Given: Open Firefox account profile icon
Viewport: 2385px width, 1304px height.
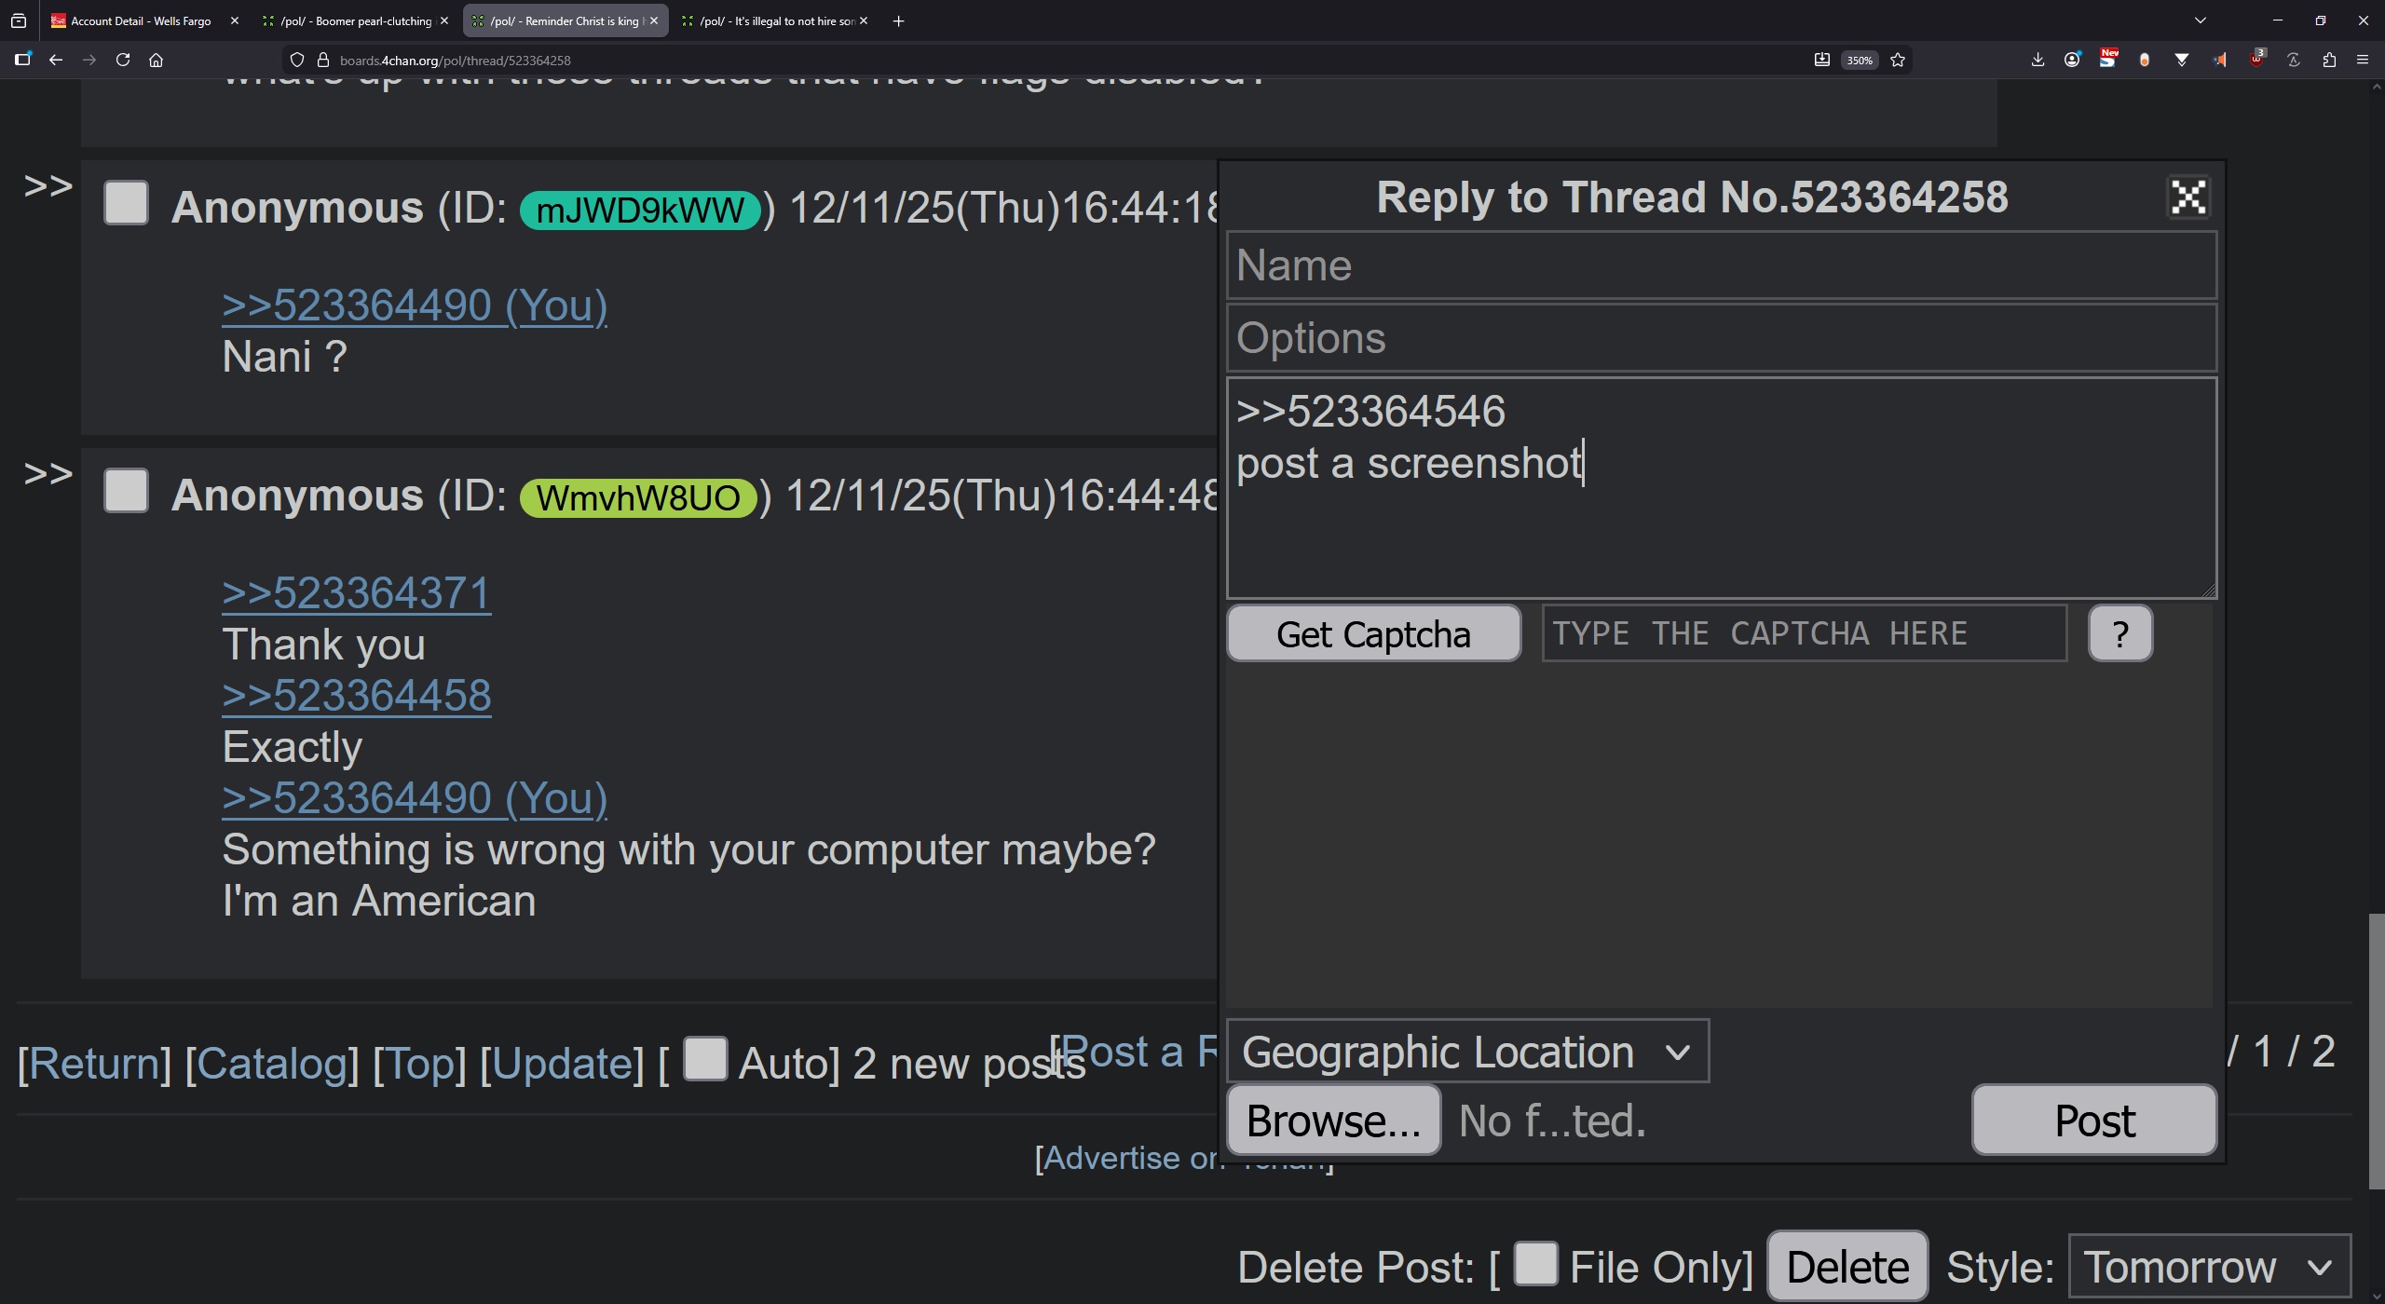Looking at the screenshot, I should (x=2072, y=61).
